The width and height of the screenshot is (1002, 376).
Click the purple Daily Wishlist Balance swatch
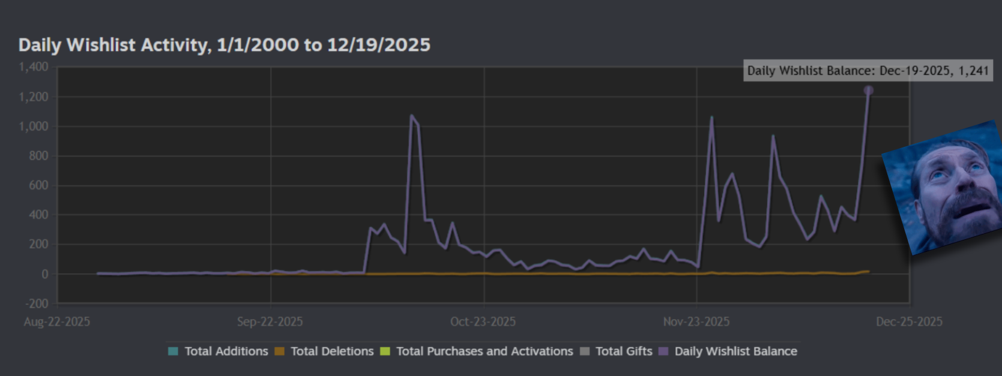(663, 351)
